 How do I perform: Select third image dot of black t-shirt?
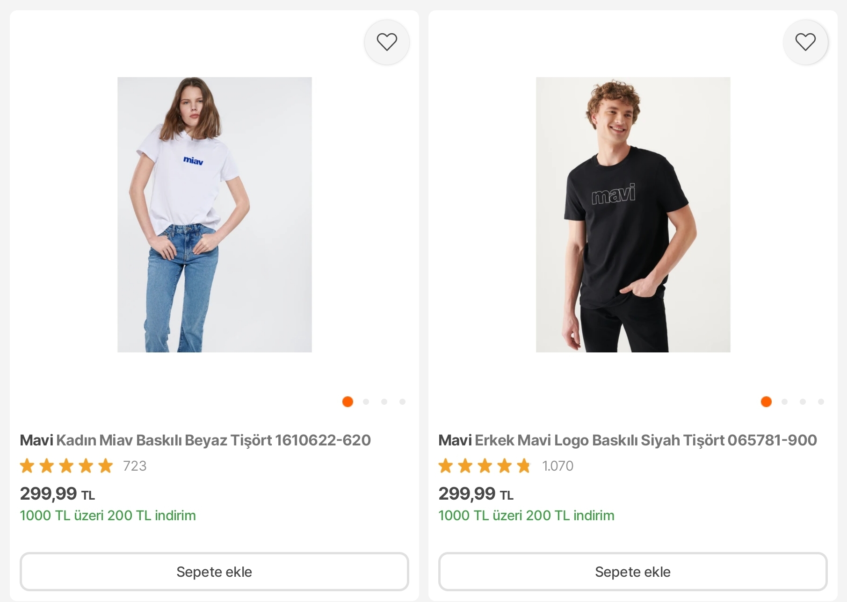803,401
